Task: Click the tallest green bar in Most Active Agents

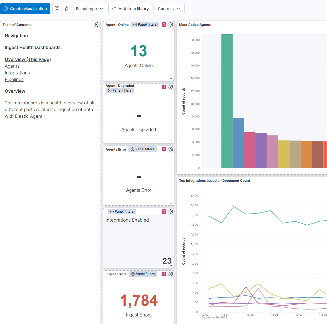Action: click(227, 100)
